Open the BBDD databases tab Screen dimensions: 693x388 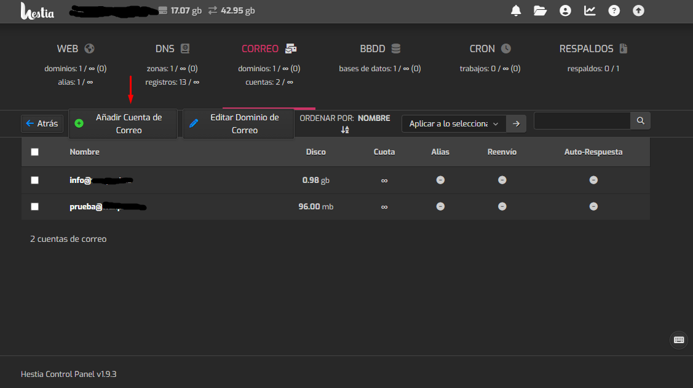(379, 49)
